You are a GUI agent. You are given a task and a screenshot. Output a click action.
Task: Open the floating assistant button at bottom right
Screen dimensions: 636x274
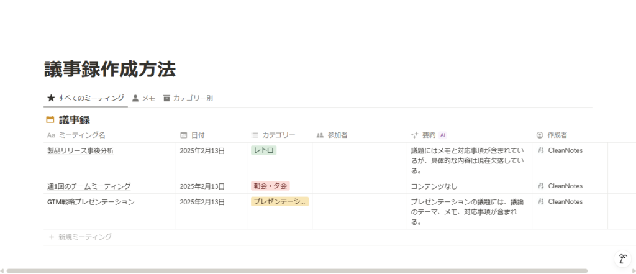pos(623,258)
